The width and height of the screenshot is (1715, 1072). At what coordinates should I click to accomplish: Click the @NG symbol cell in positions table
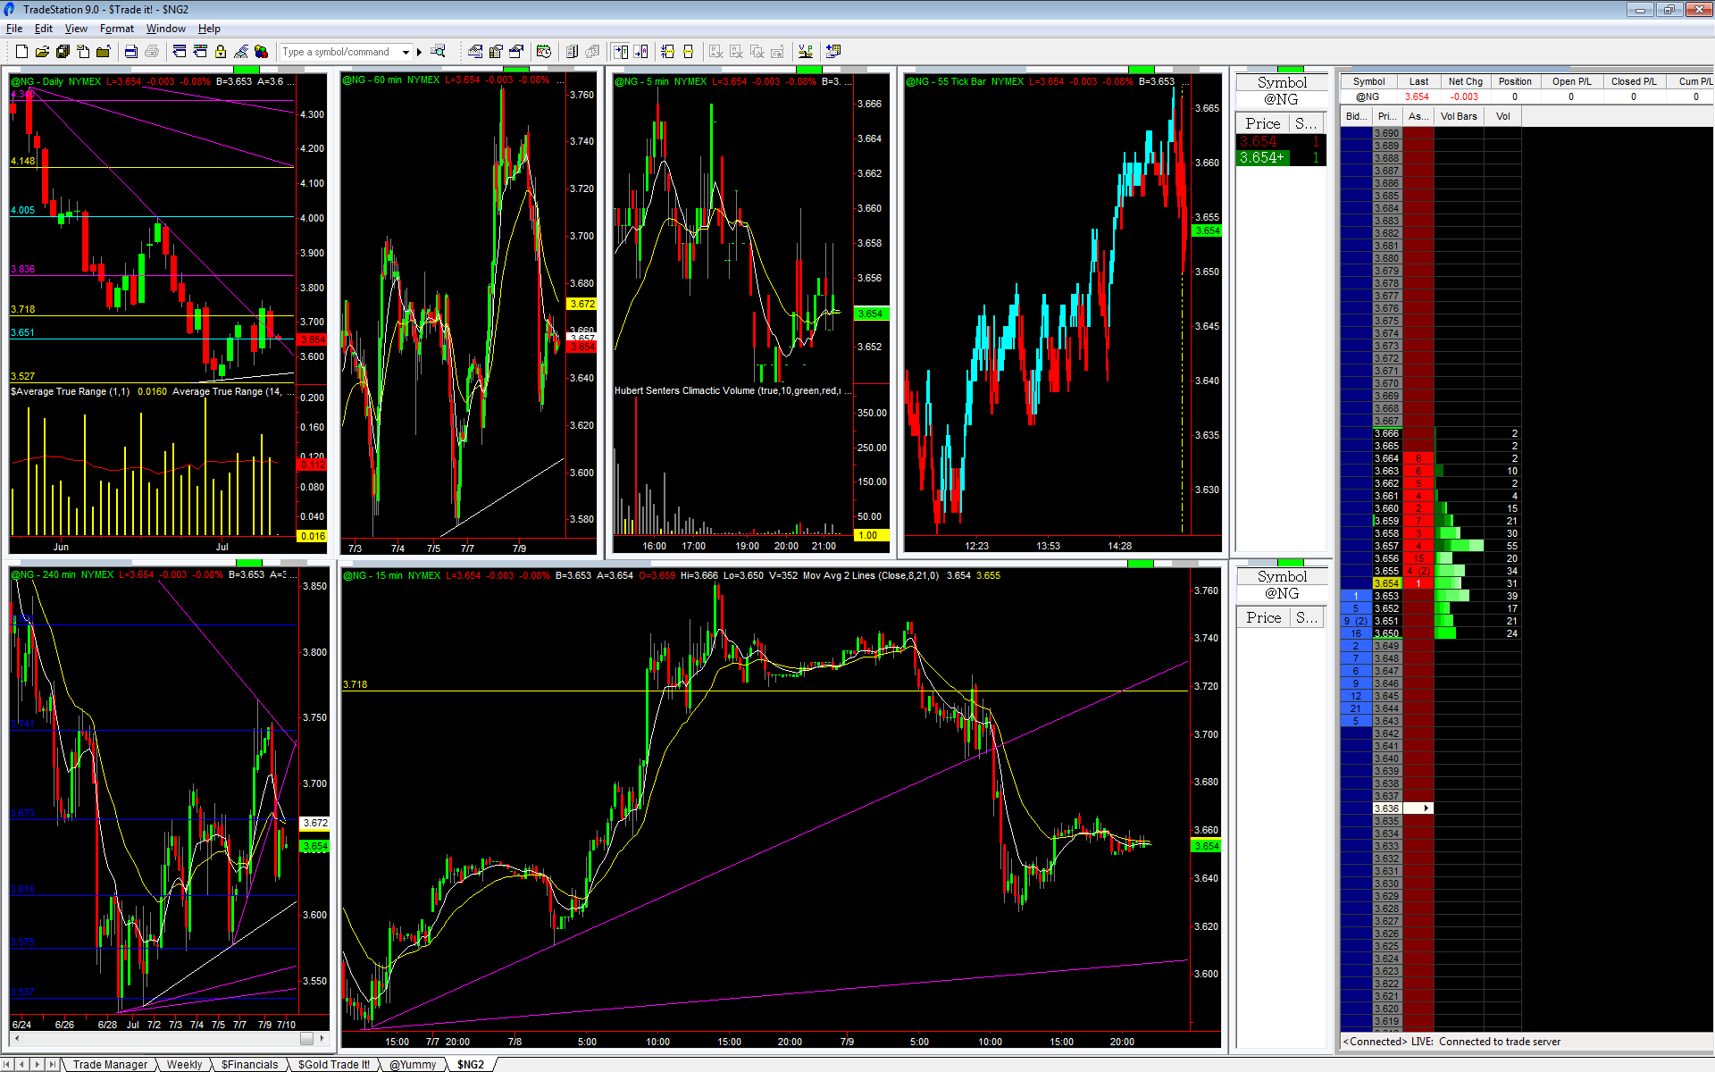pos(1368,96)
